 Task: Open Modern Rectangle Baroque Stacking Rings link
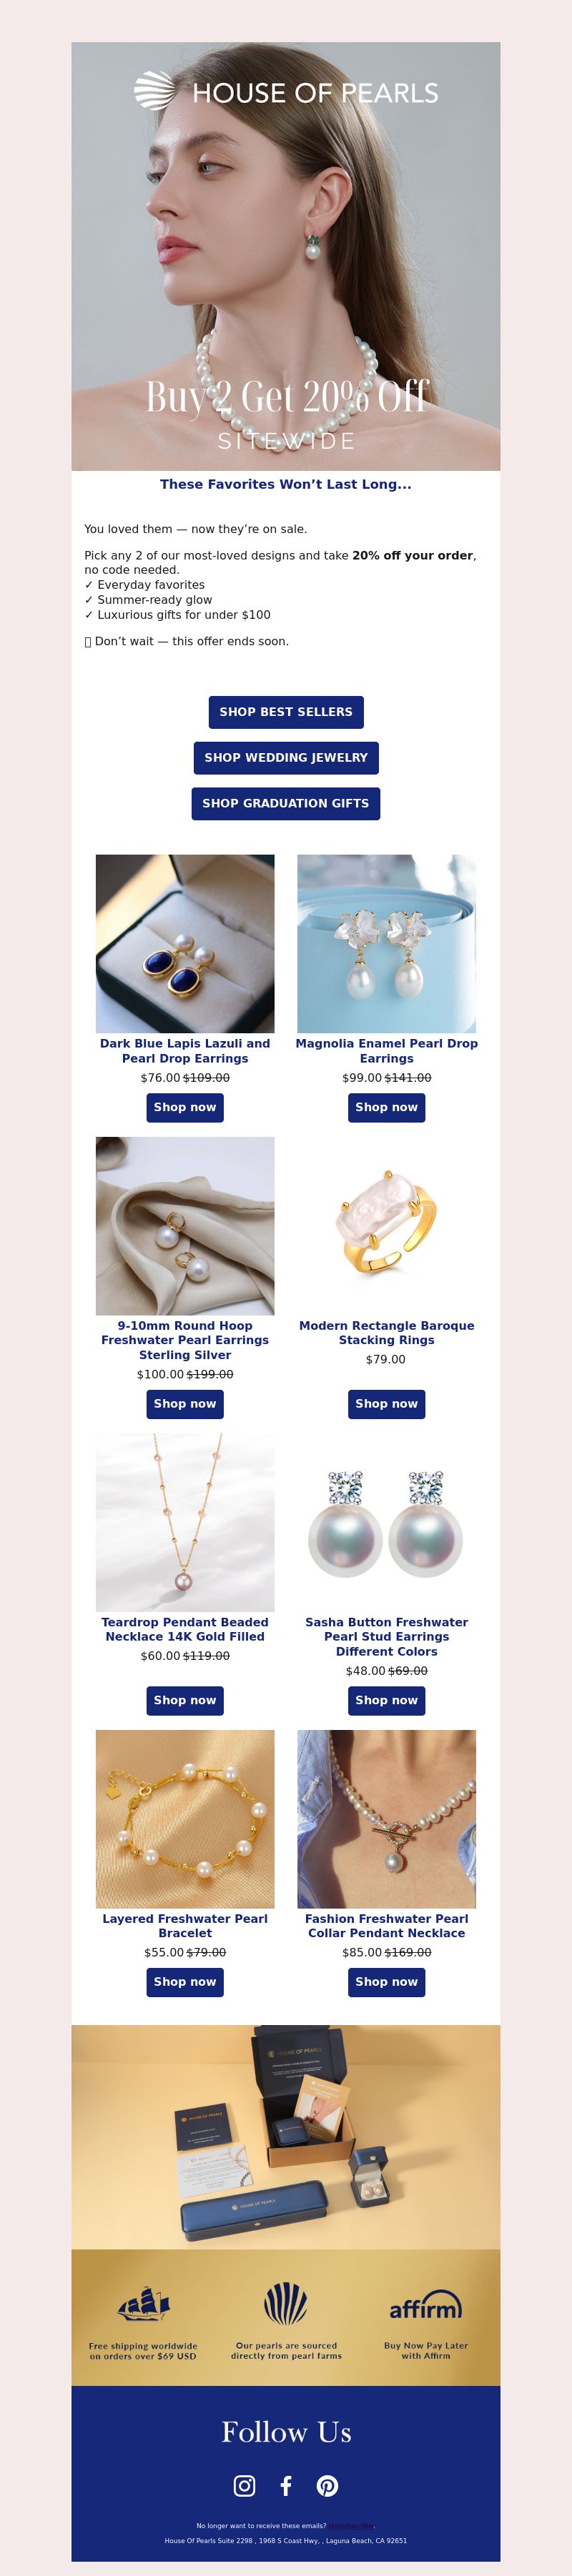(387, 1332)
